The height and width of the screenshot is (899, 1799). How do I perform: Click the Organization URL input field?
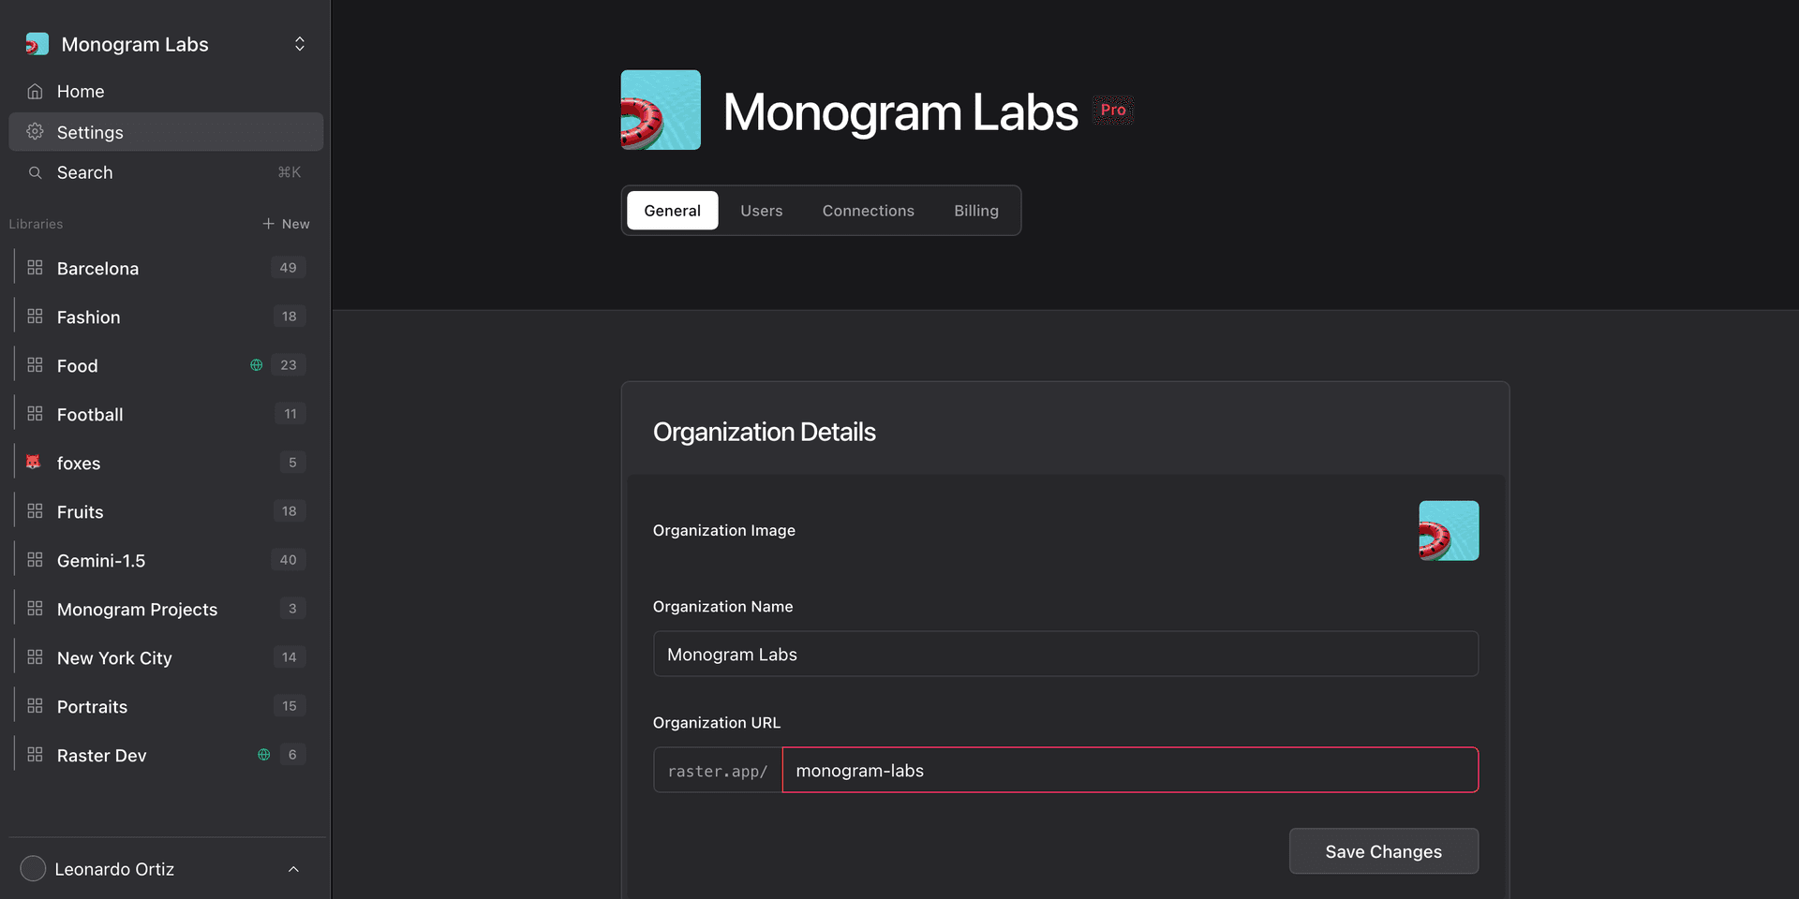(x=1130, y=770)
